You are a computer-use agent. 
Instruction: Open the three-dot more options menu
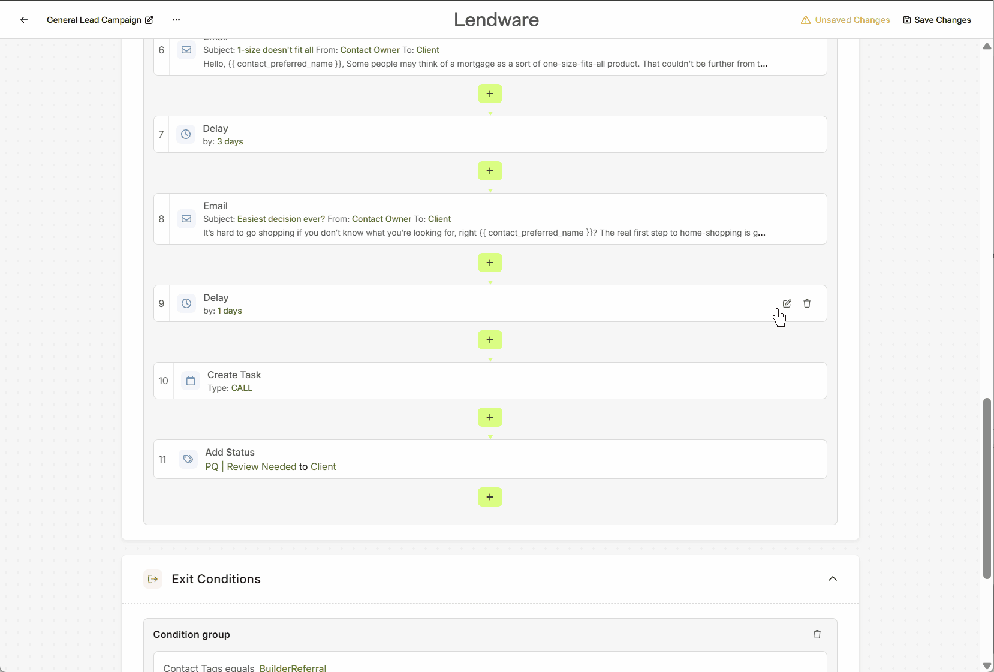(x=176, y=20)
